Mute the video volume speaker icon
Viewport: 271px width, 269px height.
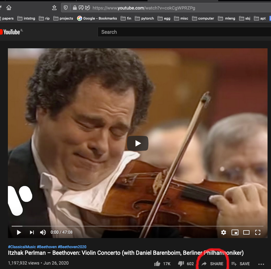pyautogui.click(x=43, y=232)
